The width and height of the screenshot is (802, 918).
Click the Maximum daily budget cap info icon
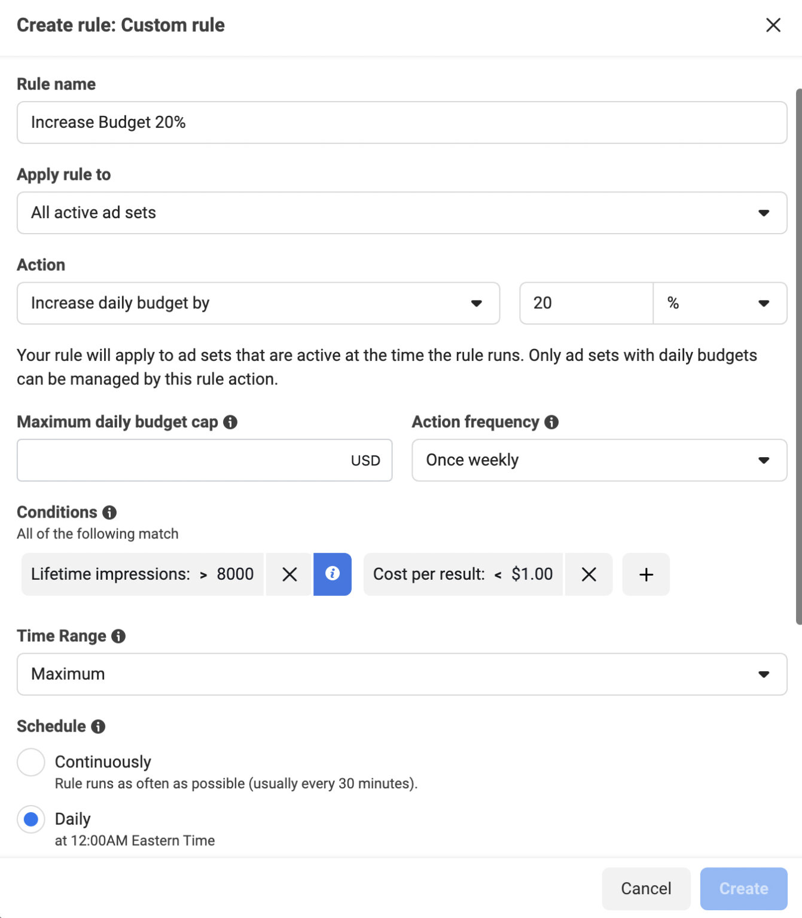[x=230, y=423]
